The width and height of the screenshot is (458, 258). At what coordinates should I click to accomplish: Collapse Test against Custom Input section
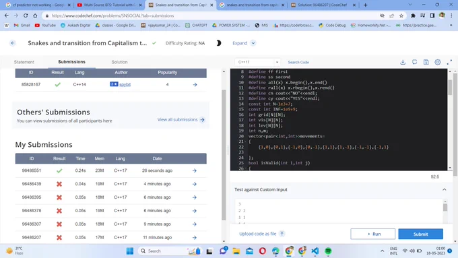445,190
